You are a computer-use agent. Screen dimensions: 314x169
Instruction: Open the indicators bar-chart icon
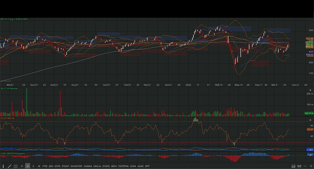coord(299,166)
